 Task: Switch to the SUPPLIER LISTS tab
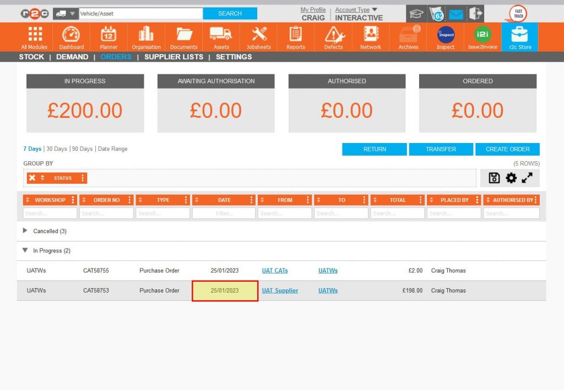173,57
